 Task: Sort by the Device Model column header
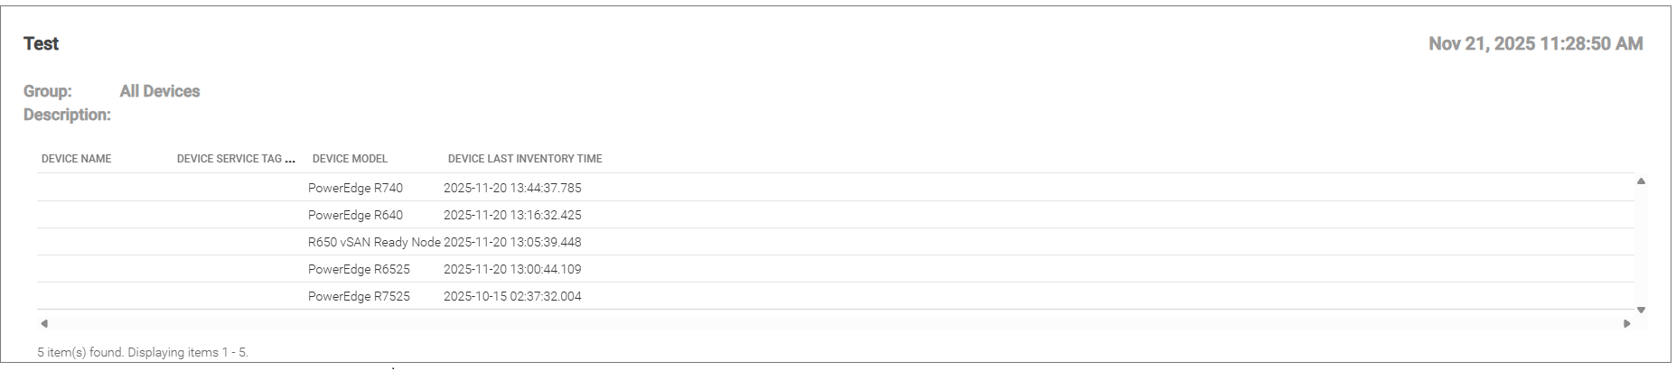click(350, 159)
